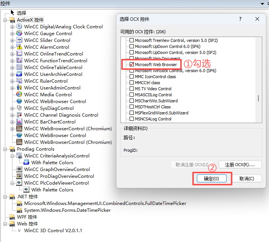Cancel the dialog with 取消(C)

pos(247,179)
